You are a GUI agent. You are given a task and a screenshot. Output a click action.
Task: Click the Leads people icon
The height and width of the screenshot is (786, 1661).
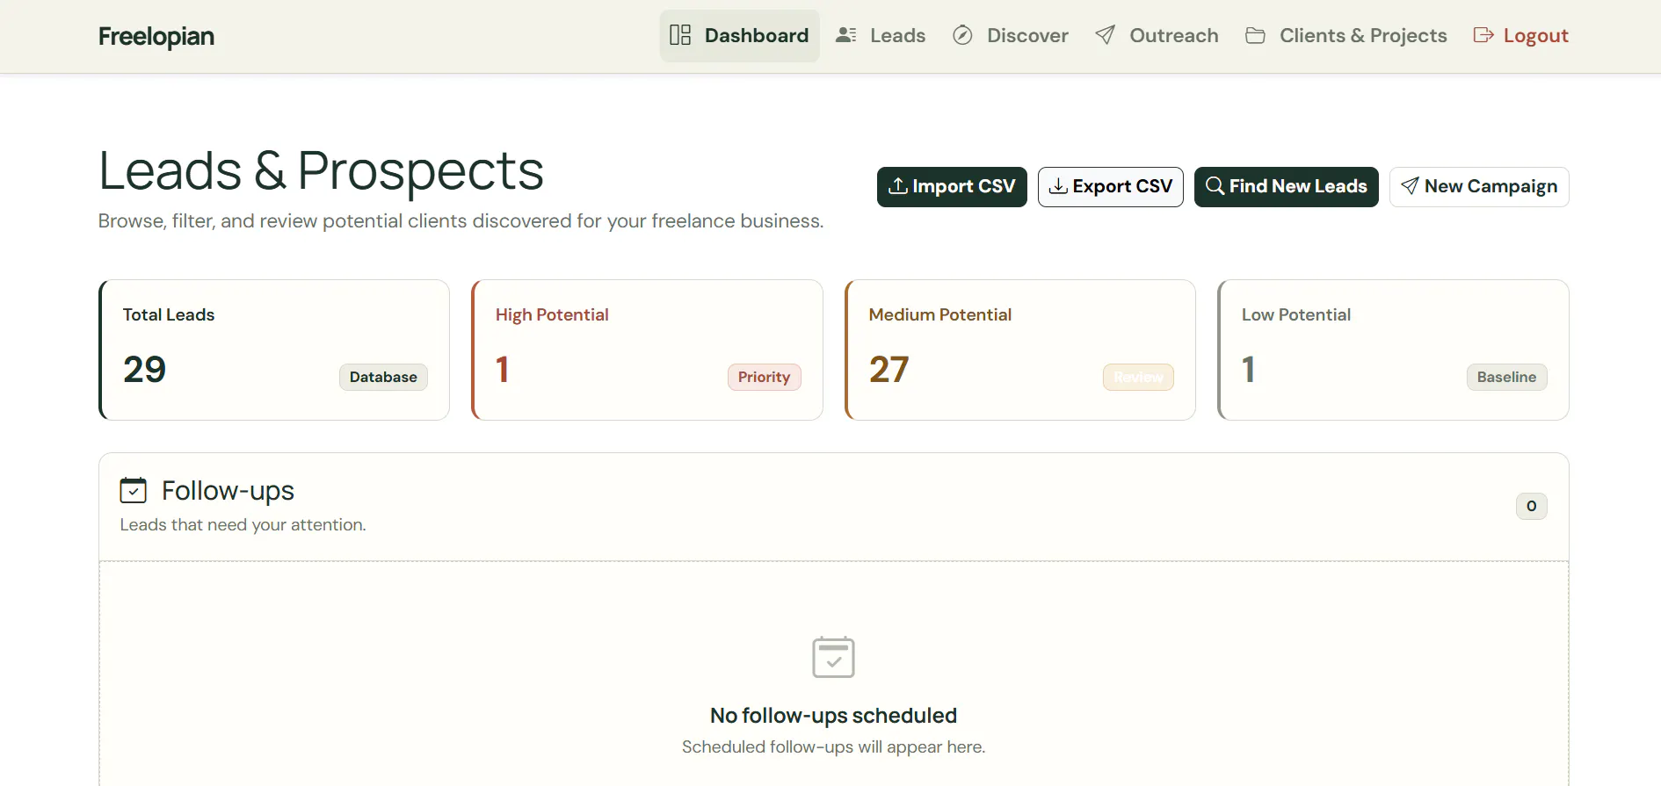846,35
